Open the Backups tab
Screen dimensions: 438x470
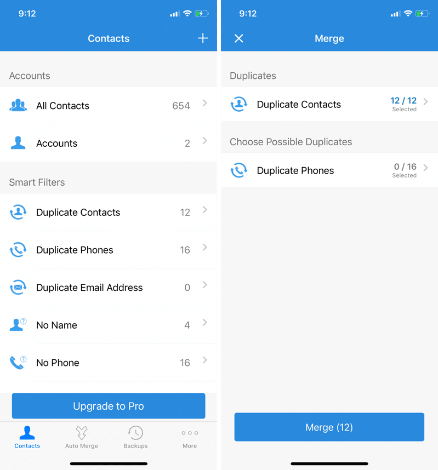(x=135, y=437)
